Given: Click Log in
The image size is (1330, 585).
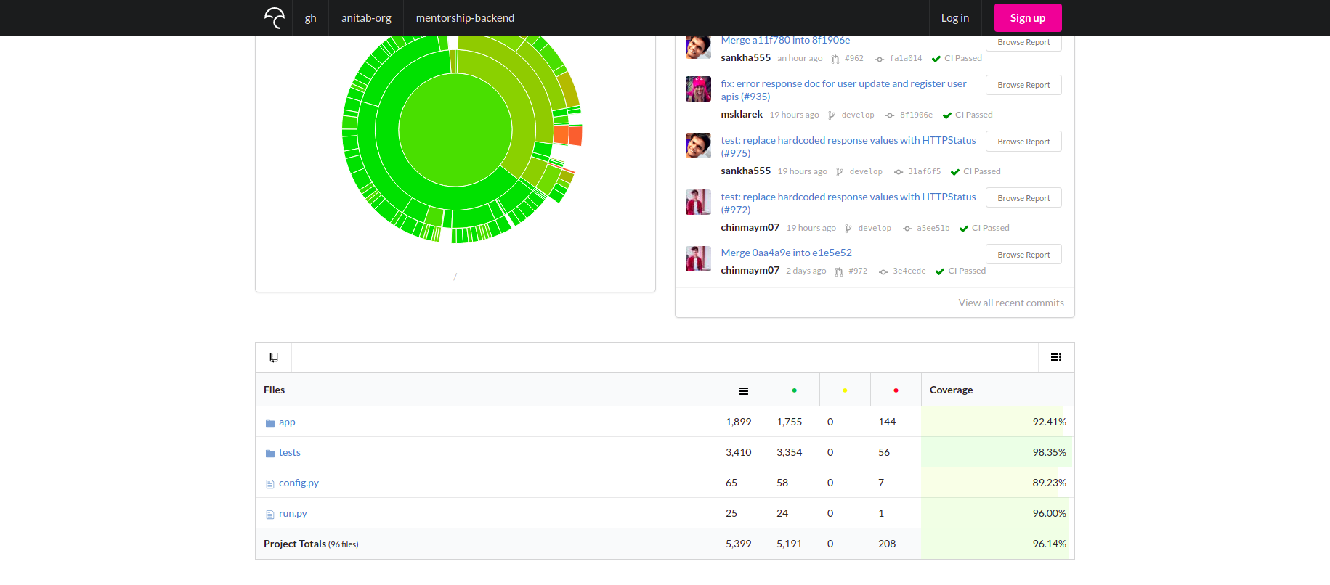Looking at the screenshot, I should point(954,18).
